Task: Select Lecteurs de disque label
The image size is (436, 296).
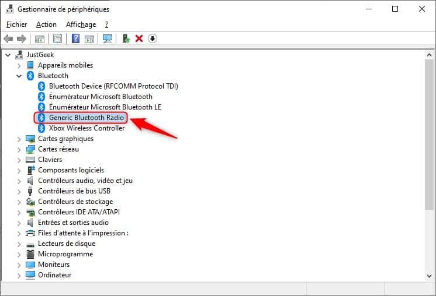Action: [67, 244]
